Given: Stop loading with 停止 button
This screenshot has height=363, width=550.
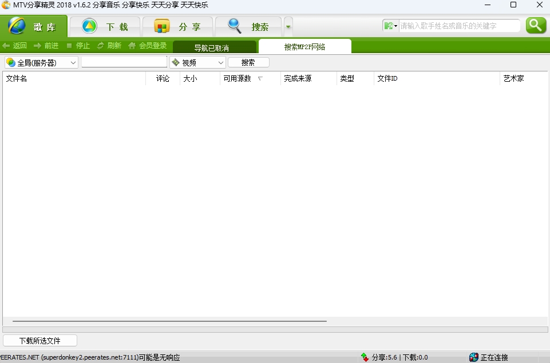Looking at the screenshot, I should pos(78,46).
